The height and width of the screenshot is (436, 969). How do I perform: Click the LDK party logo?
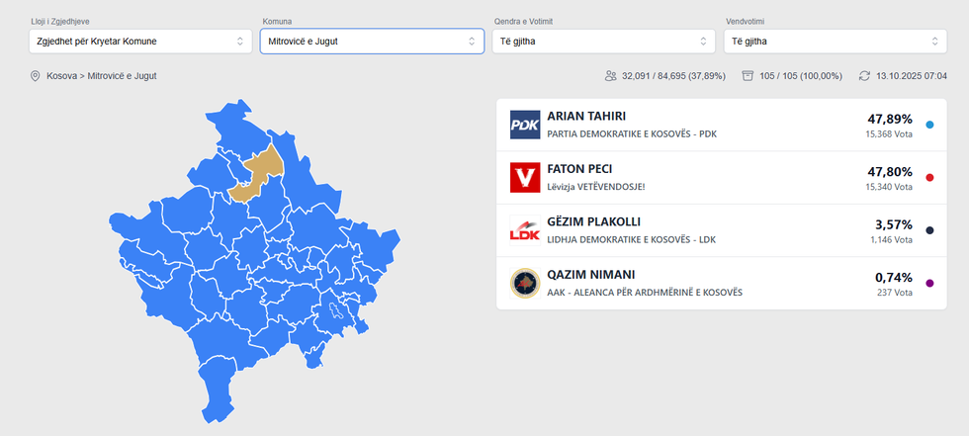pyautogui.click(x=524, y=230)
